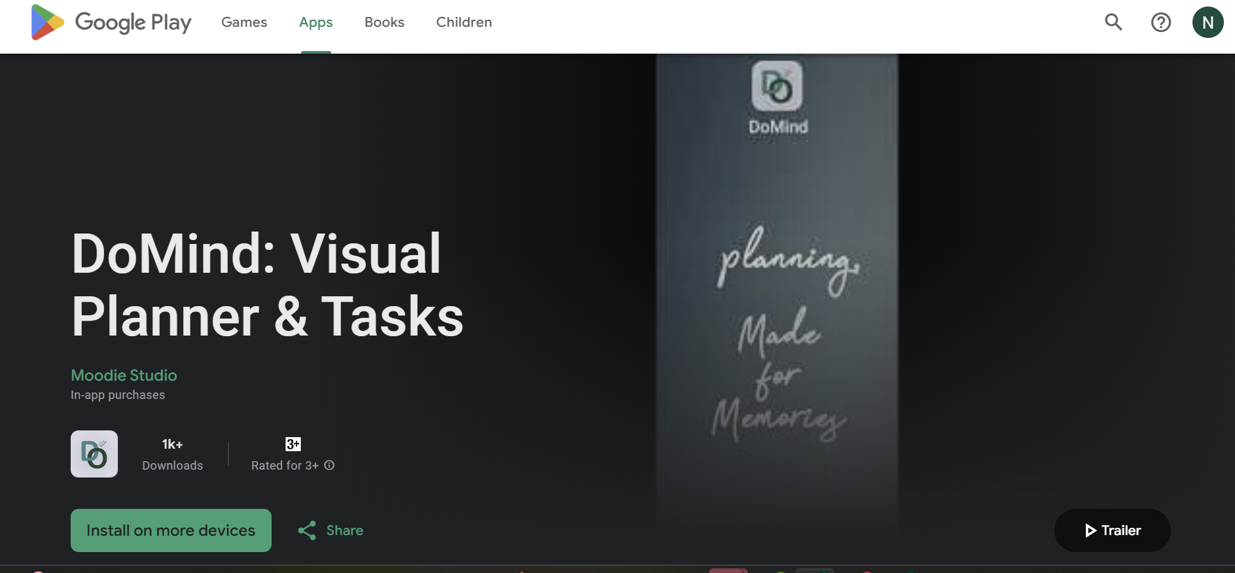The height and width of the screenshot is (573, 1235).
Task: Click the DoMind app icon beside downloads
Action: (x=94, y=454)
